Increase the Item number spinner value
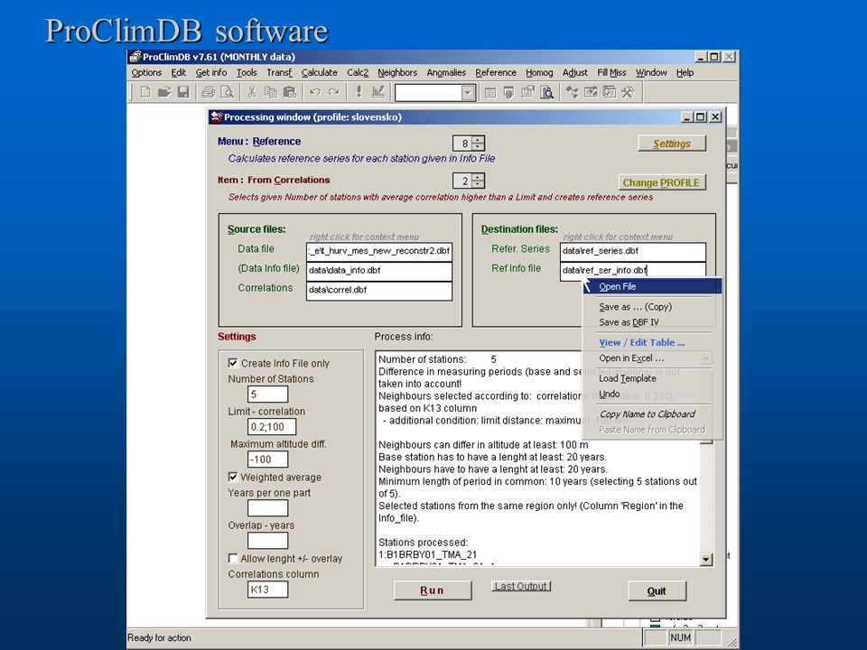867x650 pixels. (x=479, y=177)
